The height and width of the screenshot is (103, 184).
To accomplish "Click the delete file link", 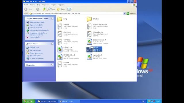I will pos(34,37).
